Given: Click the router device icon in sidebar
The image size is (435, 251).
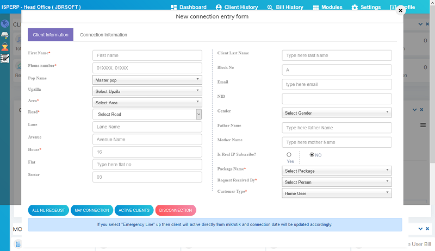Looking at the screenshot, I should coord(5,35).
